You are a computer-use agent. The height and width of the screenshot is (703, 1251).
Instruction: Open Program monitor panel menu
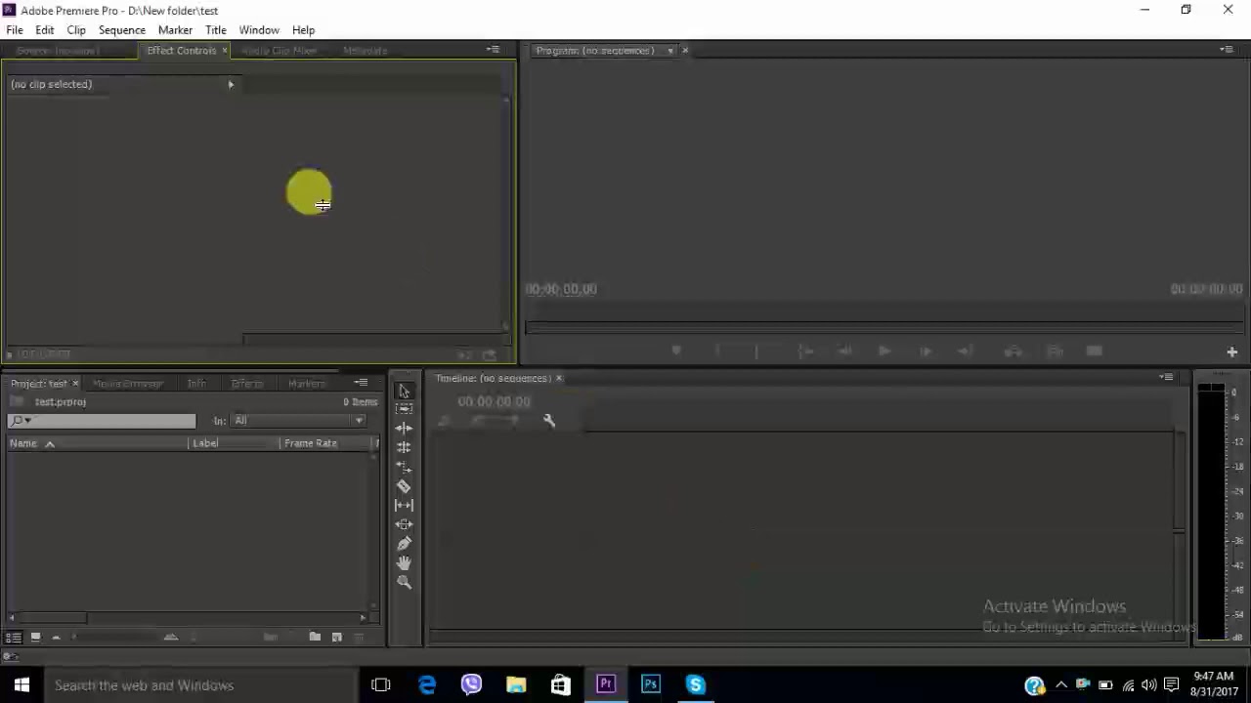coord(1227,50)
